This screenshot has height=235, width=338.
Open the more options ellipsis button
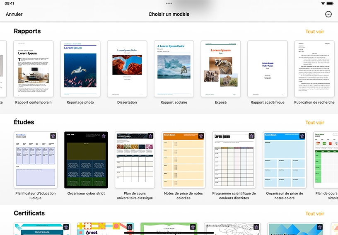point(328,14)
